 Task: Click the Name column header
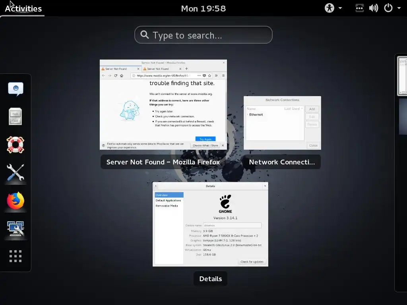251,109
